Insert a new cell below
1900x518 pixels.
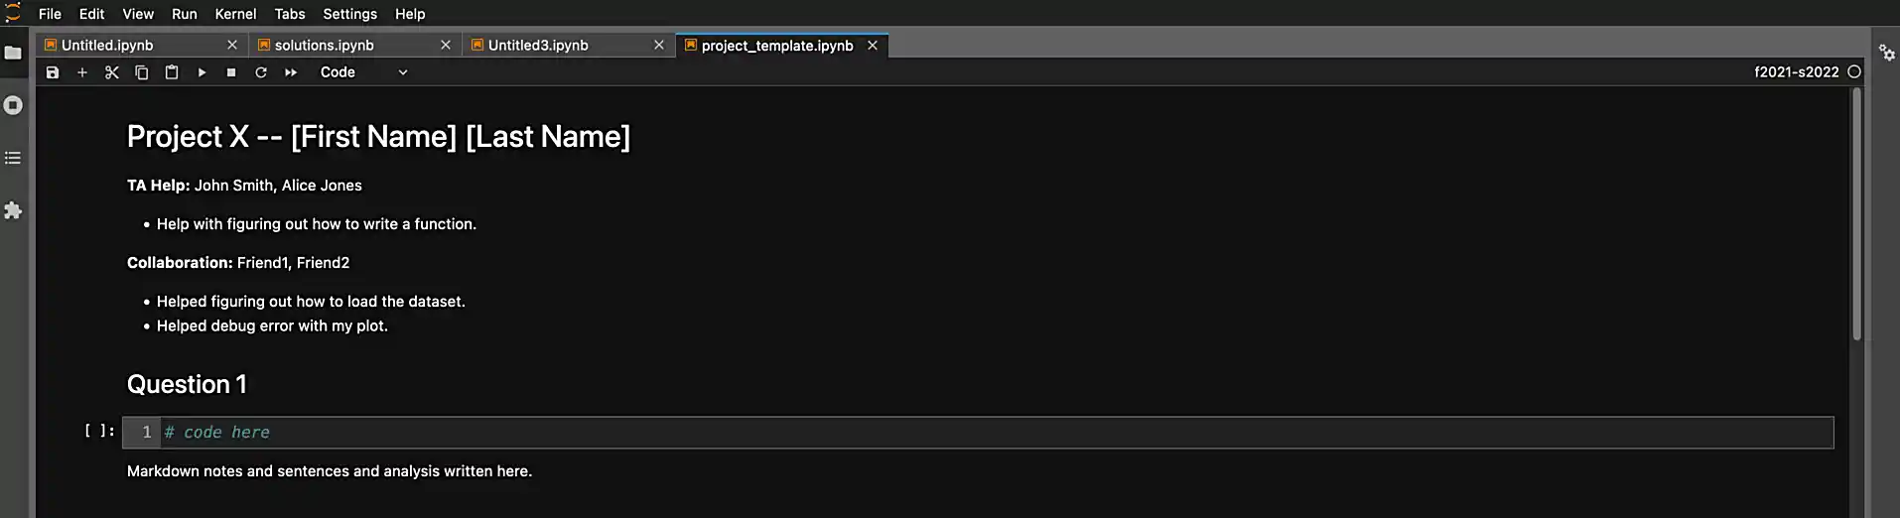pyautogui.click(x=82, y=72)
